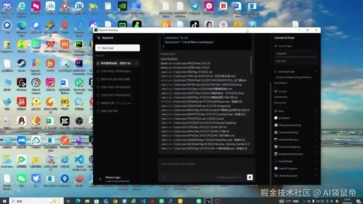Click the Connectors label in Context

click(x=281, y=97)
